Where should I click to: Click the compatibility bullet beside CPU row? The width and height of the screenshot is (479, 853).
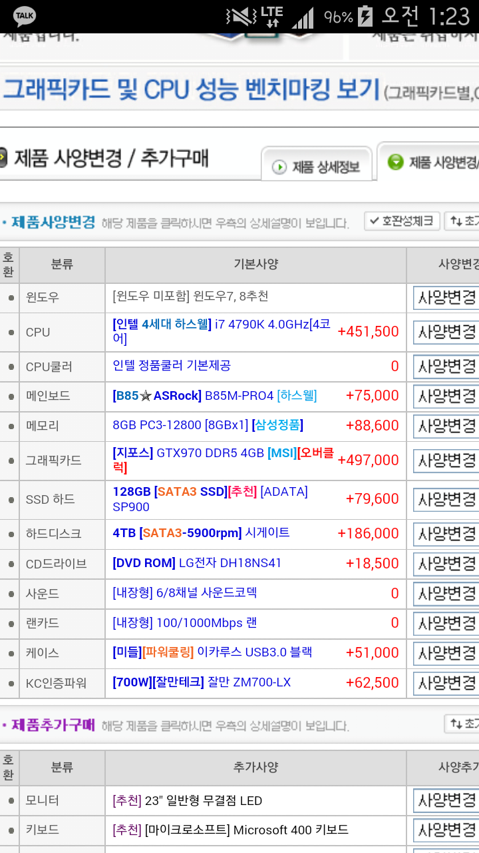(x=11, y=333)
